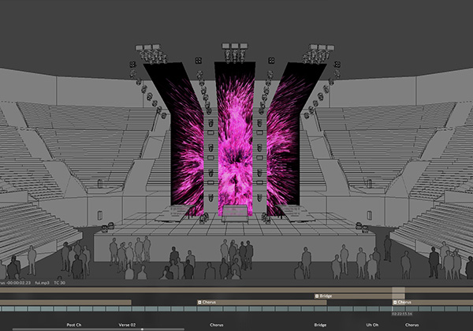Click the stage floor platform

point(236,229)
